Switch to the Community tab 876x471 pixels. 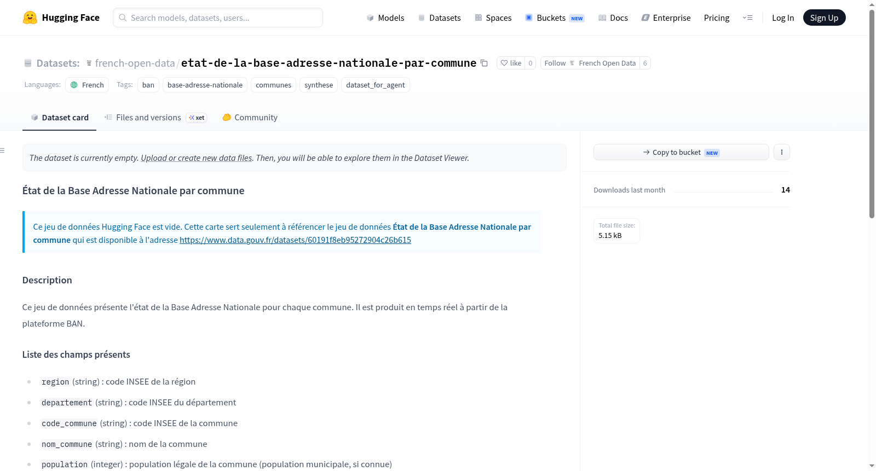[x=250, y=118]
